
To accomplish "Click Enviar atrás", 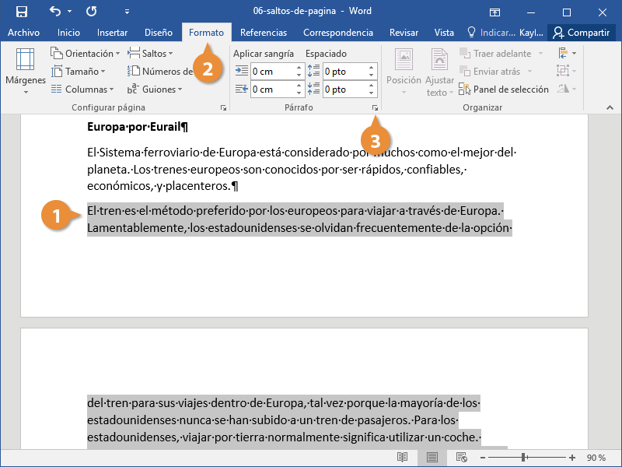I will tap(495, 72).
